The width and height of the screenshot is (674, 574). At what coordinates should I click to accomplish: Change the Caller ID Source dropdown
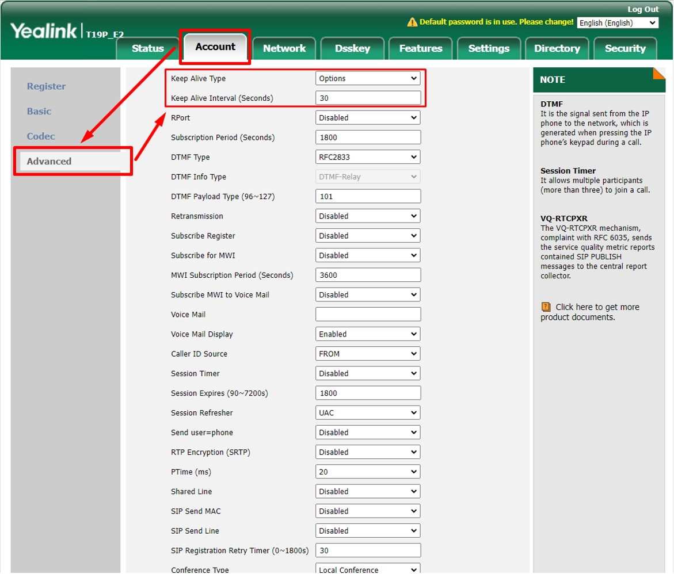(367, 354)
